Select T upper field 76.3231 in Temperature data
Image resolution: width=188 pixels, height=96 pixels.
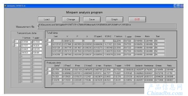point(37,46)
